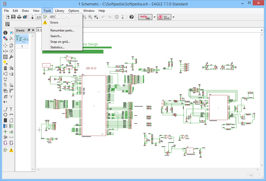Select the Move tool
The height and width of the screenshot is (181, 266).
point(5,46)
